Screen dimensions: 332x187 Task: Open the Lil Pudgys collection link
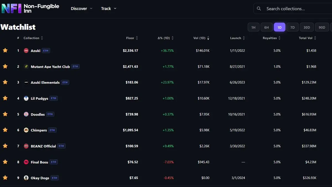[39, 98]
